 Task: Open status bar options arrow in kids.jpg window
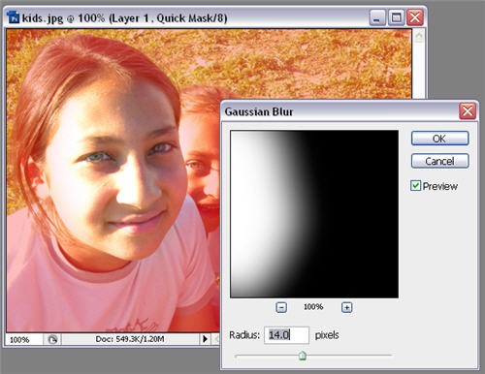point(205,339)
